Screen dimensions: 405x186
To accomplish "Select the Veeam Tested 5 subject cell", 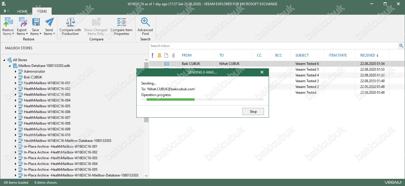I will (x=307, y=69).
